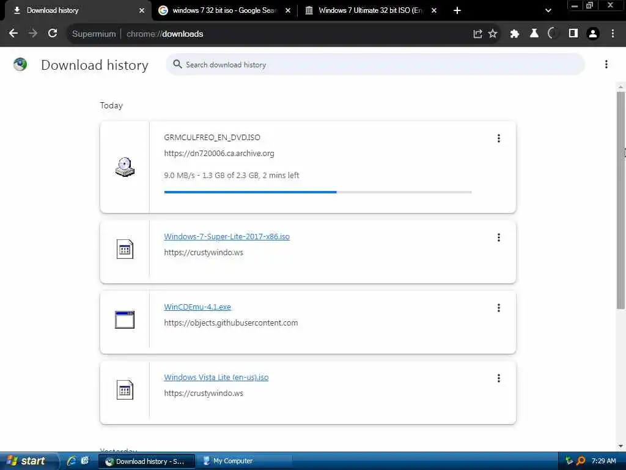This screenshot has height=470, width=626.
Task: Click the WinCDEmu-4.1.exe window icon
Action: click(x=125, y=319)
